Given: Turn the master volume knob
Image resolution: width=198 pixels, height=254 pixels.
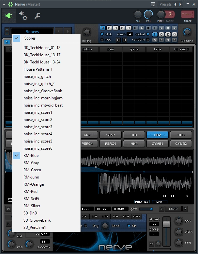Looking at the screenshot, I should click(187, 32).
